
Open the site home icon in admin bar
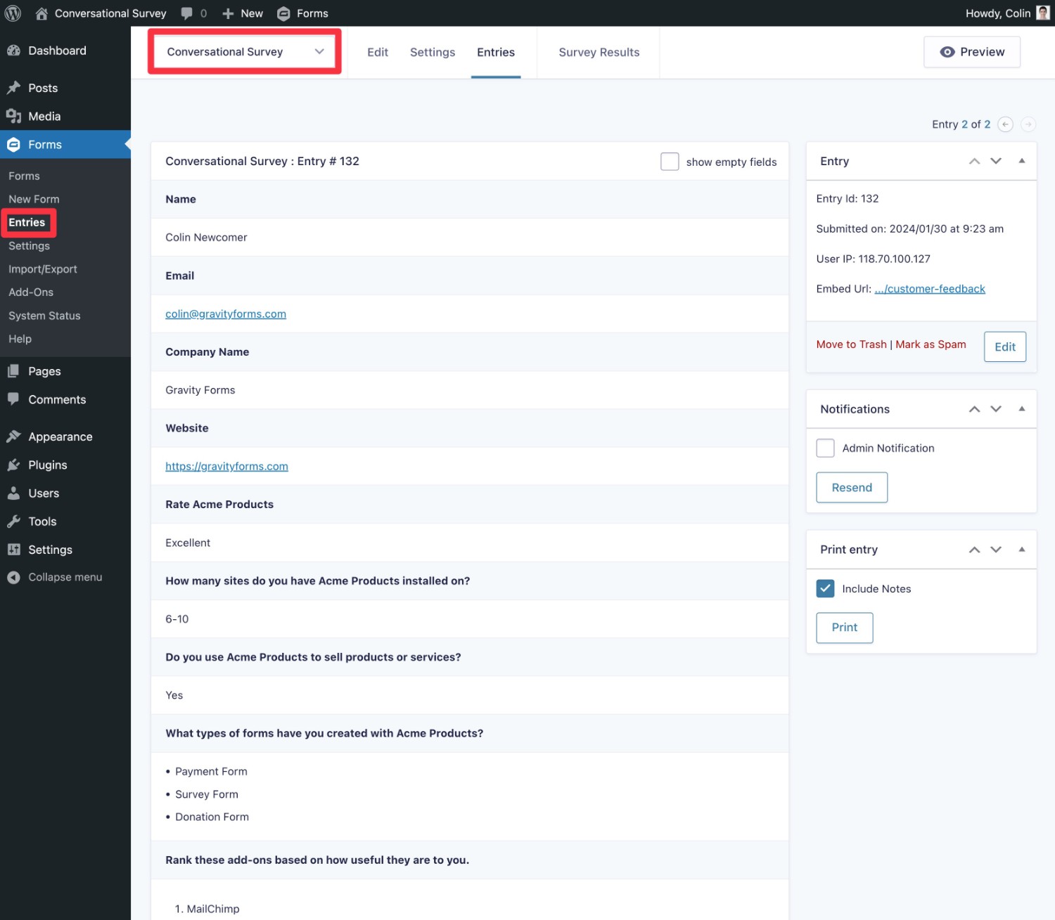(41, 13)
